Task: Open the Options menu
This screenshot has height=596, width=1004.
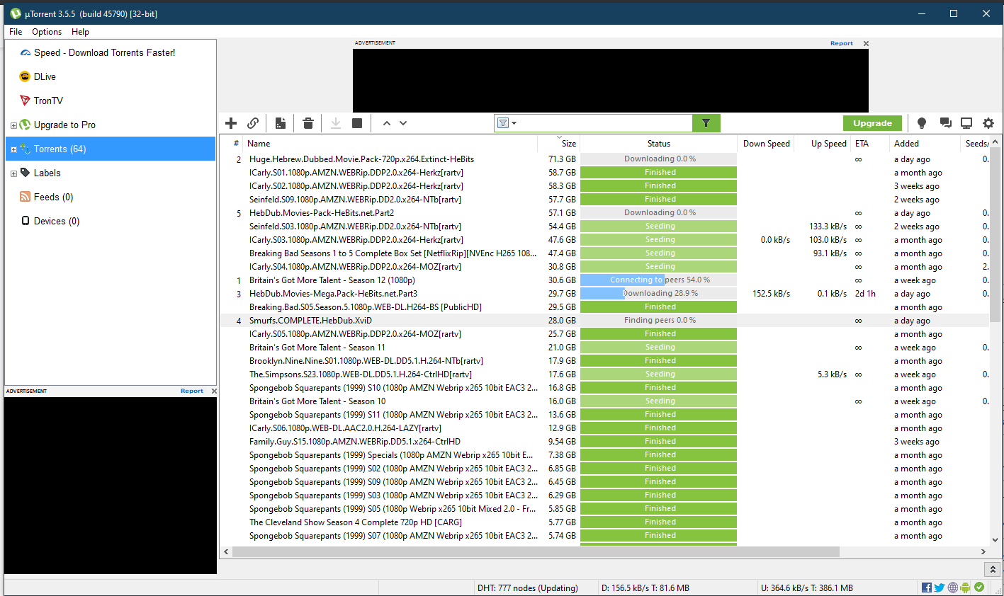Action: pos(47,32)
